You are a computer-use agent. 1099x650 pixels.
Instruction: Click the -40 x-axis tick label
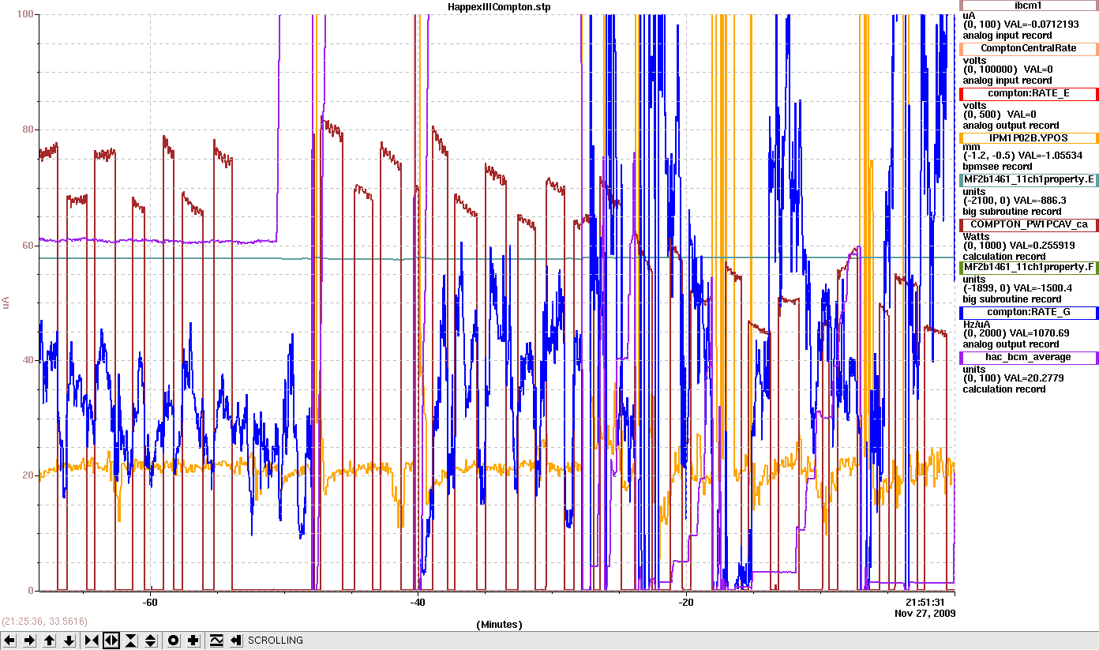click(x=418, y=602)
